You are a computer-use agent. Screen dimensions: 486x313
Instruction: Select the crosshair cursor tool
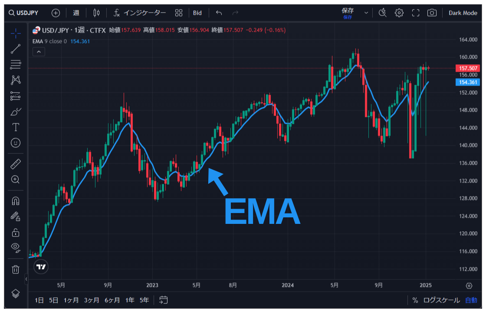click(16, 33)
